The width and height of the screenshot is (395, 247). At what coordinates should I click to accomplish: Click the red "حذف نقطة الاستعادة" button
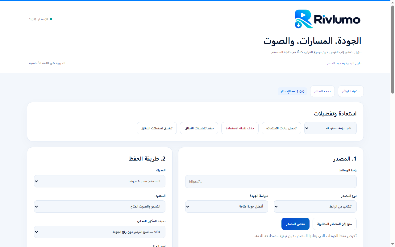240,128
